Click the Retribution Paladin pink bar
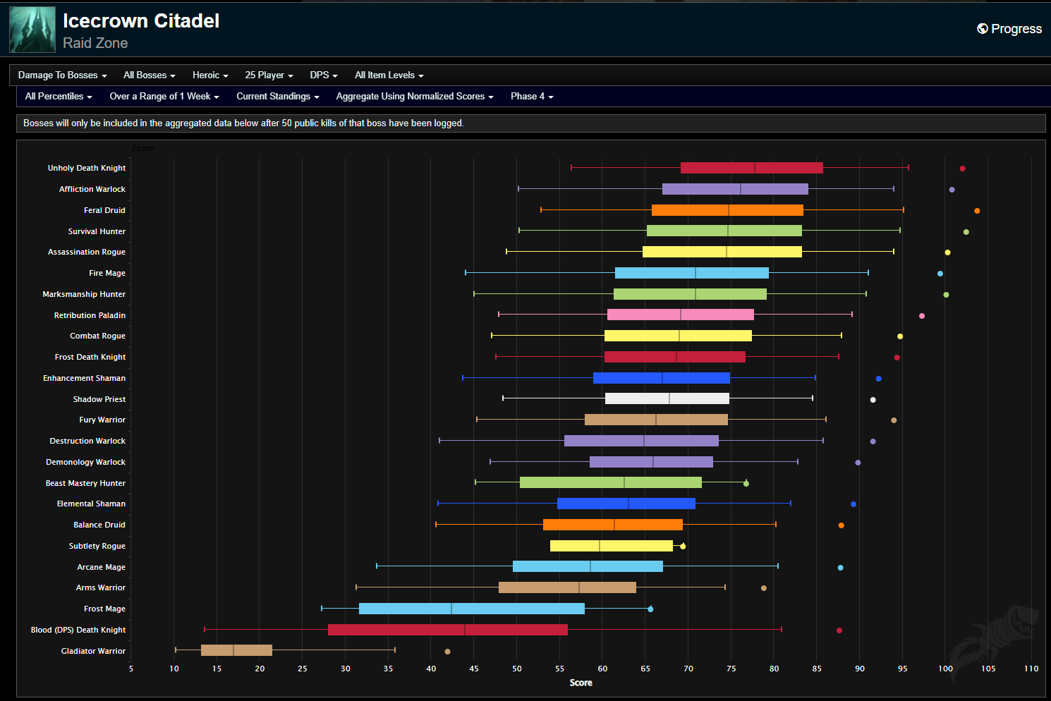Image resolution: width=1051 pixels, height=701 pixels. (x=681, y=315)
